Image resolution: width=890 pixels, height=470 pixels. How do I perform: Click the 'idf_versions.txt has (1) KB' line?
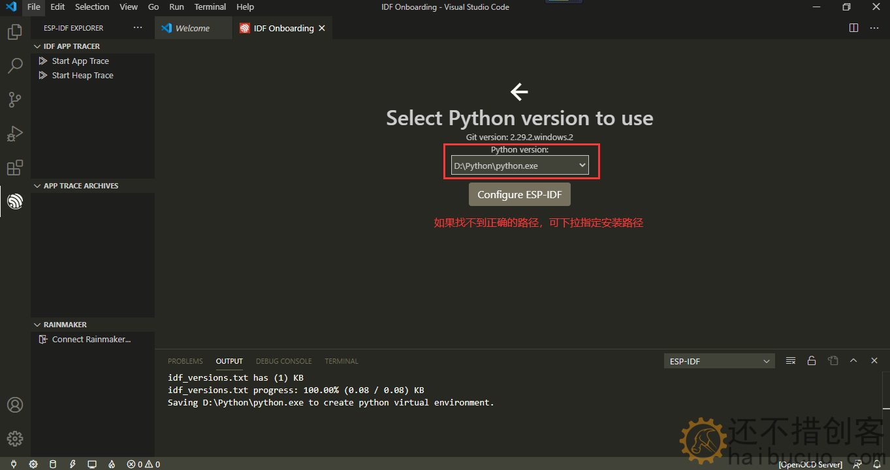236,377
